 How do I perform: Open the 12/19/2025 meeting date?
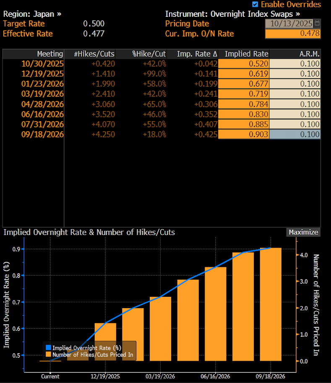tap(43, 74)
